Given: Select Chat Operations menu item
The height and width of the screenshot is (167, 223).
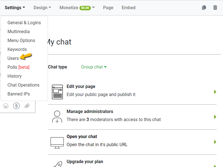Looking at the screenshot, I should click(23, 85).
